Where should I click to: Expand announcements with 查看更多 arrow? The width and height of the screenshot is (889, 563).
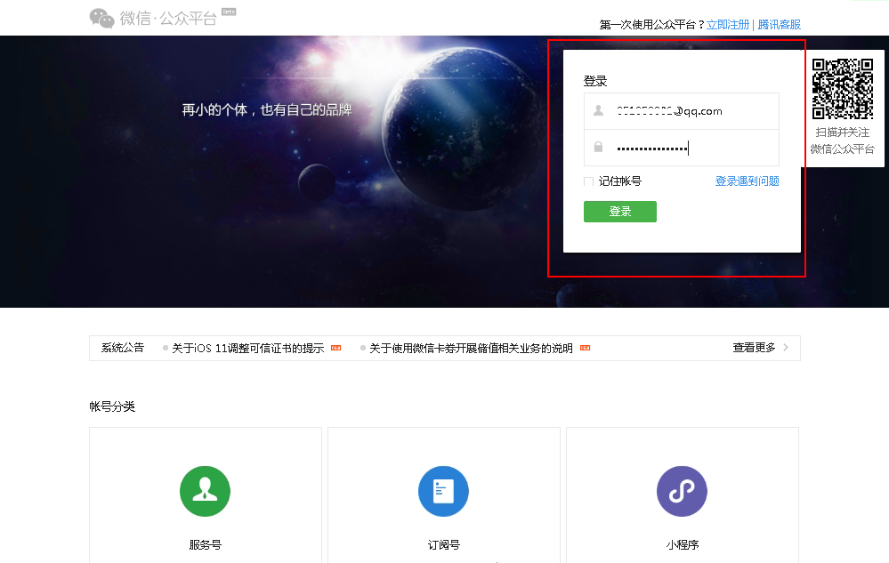(785, 348)
